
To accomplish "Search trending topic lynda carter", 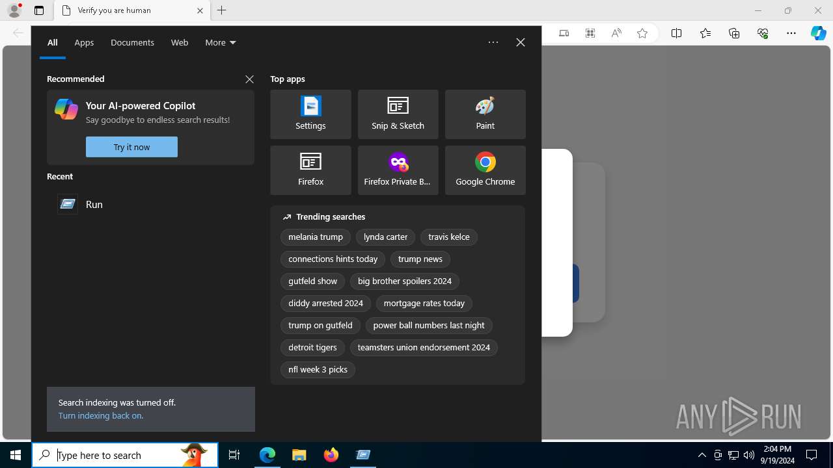I will point(385,237).
